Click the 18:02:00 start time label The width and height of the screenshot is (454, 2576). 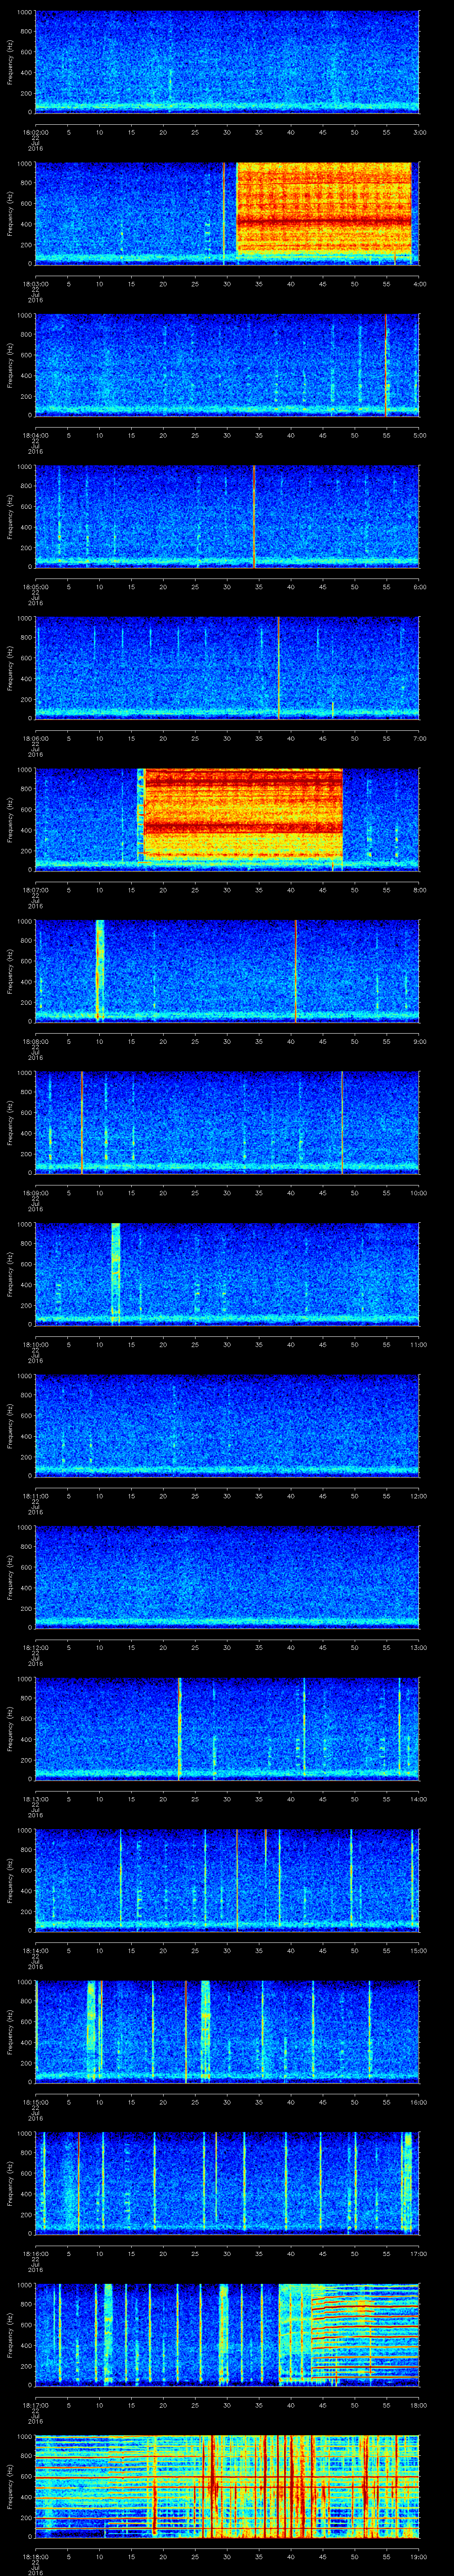pos(36,132)
